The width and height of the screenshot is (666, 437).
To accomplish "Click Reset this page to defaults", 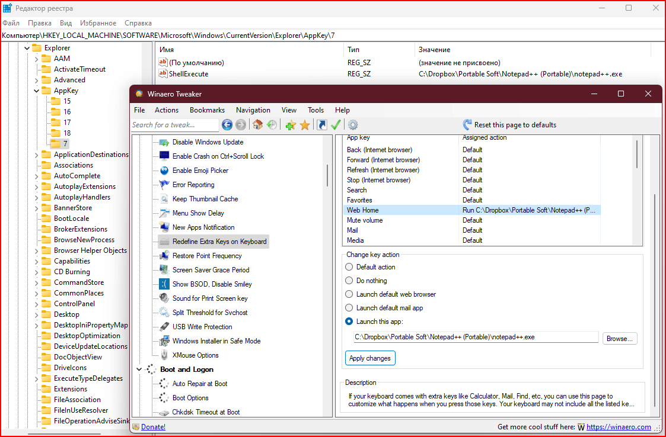I will pyautogui.click(x=515, y=125).
